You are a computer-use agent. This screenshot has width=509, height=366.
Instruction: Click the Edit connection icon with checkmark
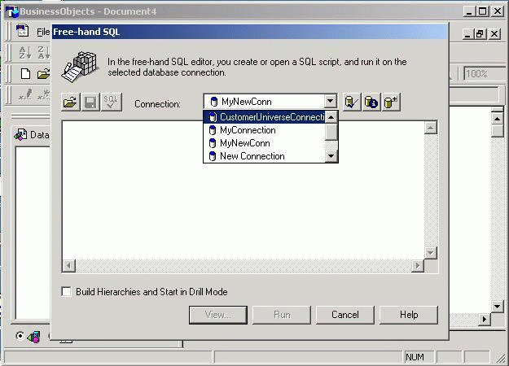coord(351,102)
